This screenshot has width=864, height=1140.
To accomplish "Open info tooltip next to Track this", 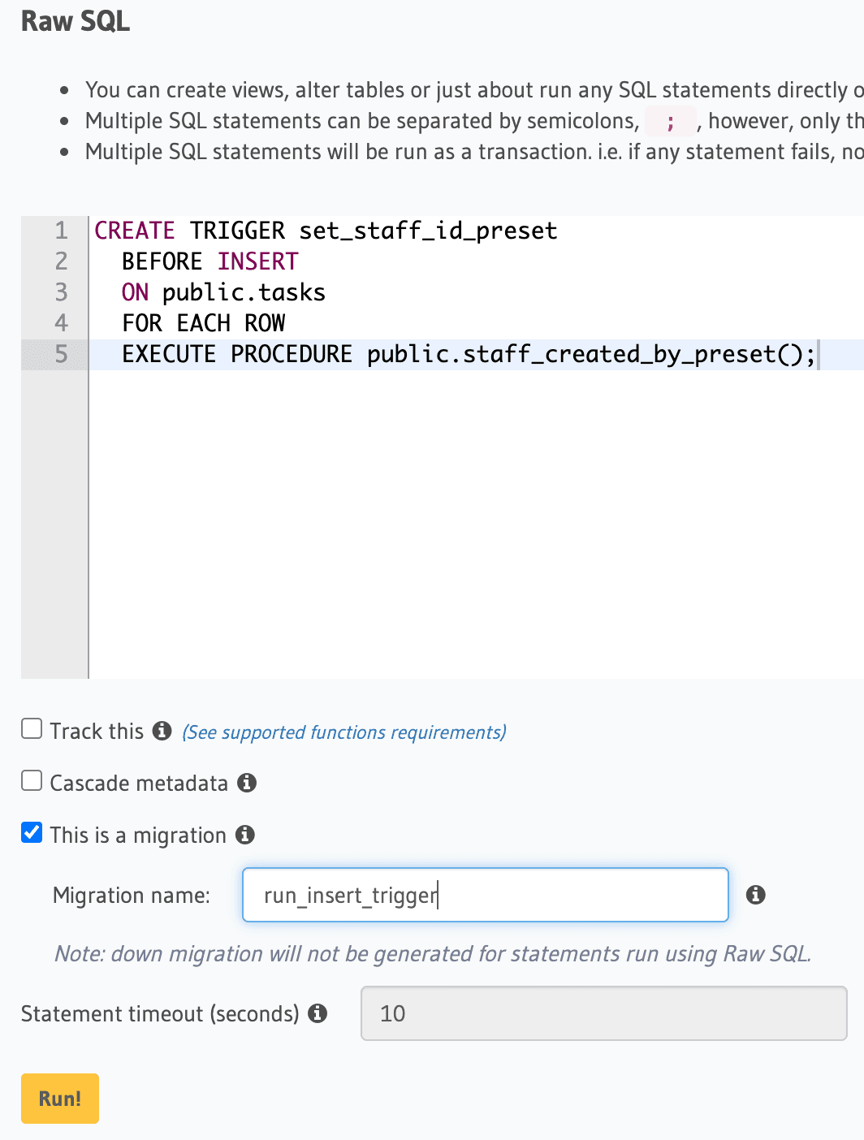I will [x=162, y=731].
